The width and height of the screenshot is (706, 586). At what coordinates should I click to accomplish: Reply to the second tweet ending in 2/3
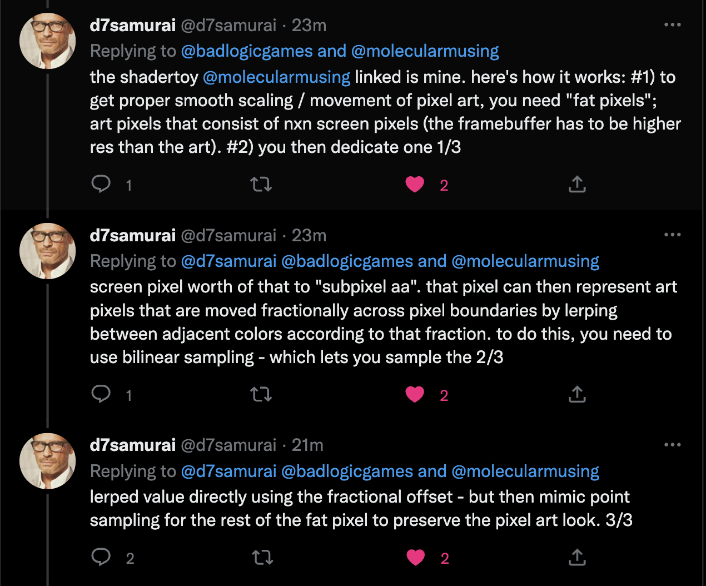(x=101, y=394)
